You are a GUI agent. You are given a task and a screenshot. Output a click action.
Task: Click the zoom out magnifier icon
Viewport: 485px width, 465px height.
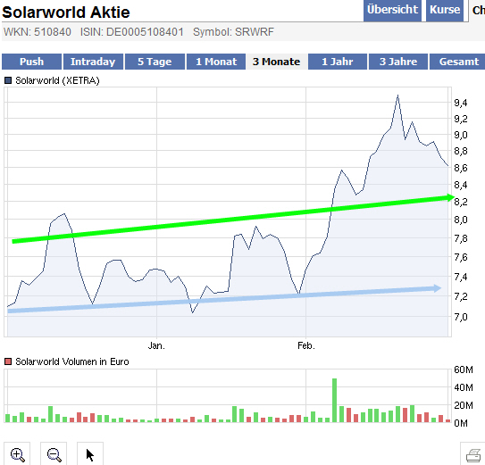tap(54, 454)
